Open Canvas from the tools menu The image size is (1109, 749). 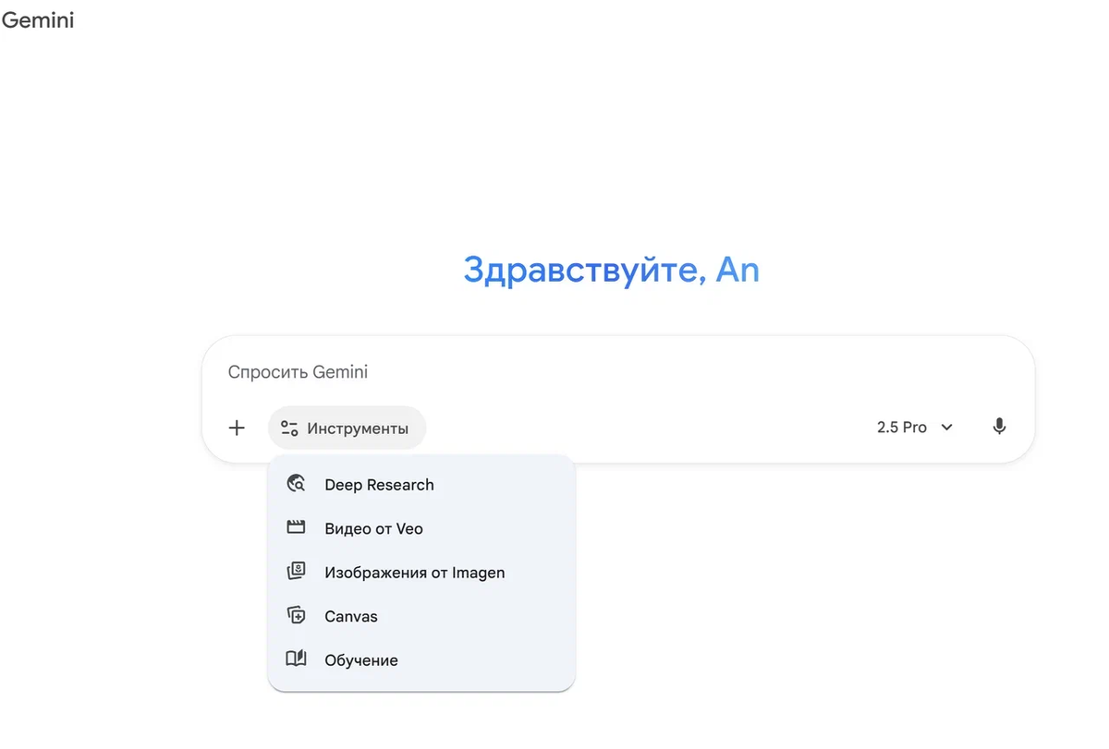[350, 615]
